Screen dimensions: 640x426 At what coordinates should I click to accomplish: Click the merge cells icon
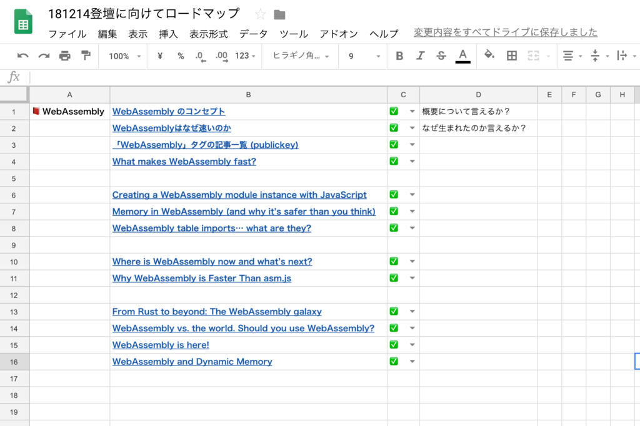point(533,56)
